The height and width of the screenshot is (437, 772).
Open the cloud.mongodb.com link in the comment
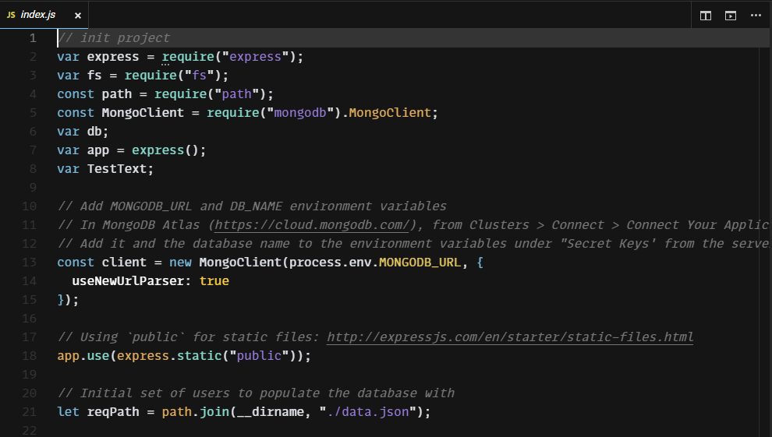point(312,224)
